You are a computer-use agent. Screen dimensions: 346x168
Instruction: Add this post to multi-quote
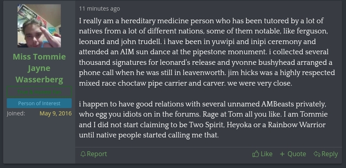pos(293,154)
